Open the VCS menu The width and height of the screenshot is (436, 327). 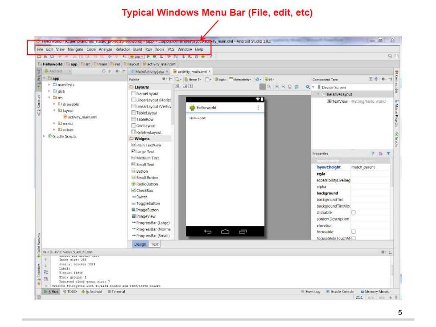click(171, 49)
